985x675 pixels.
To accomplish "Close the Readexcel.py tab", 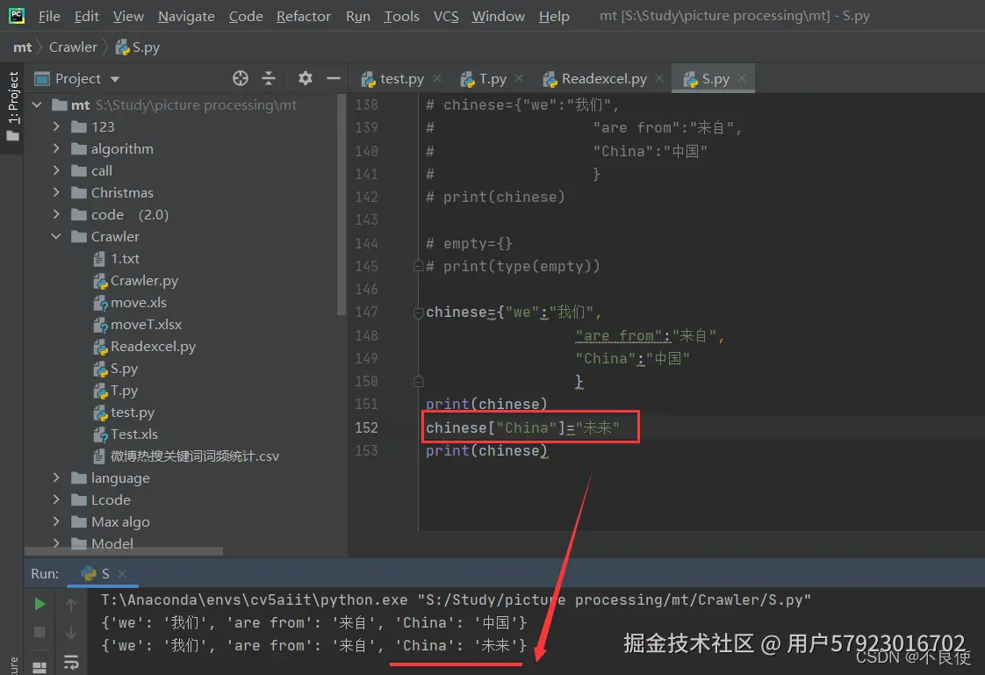I will pos(659,78).
